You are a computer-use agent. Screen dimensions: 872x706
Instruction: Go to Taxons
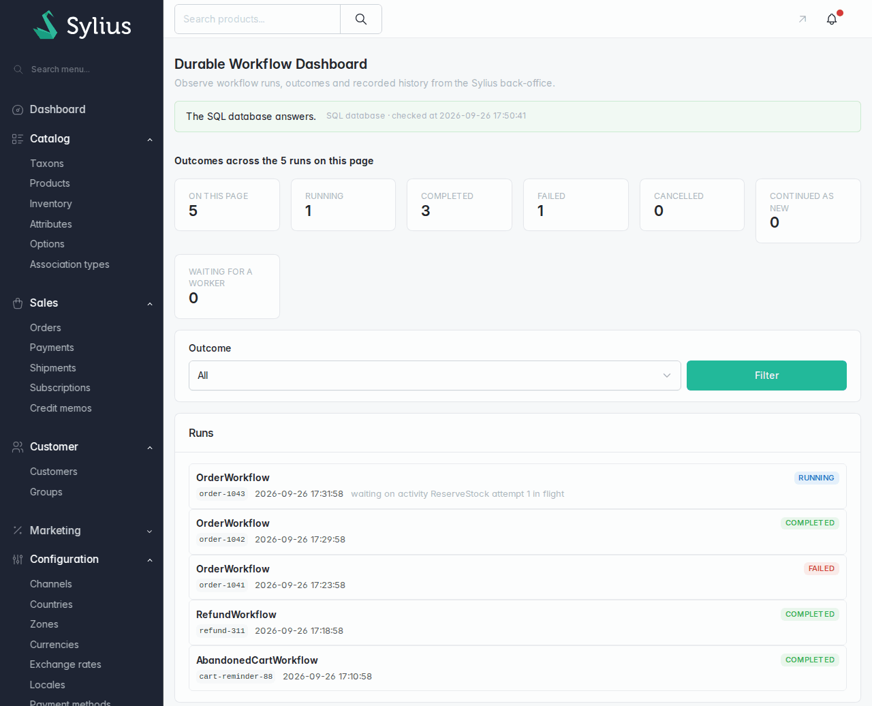(47, 164)
